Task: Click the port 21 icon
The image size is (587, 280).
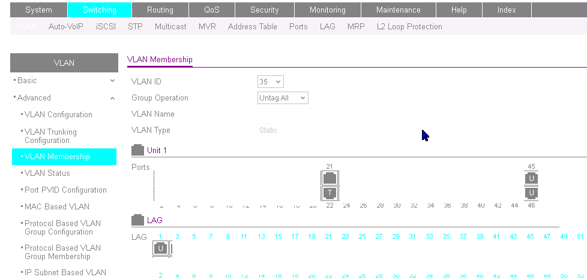Action: pyautogui.click(x=330, y=178)
